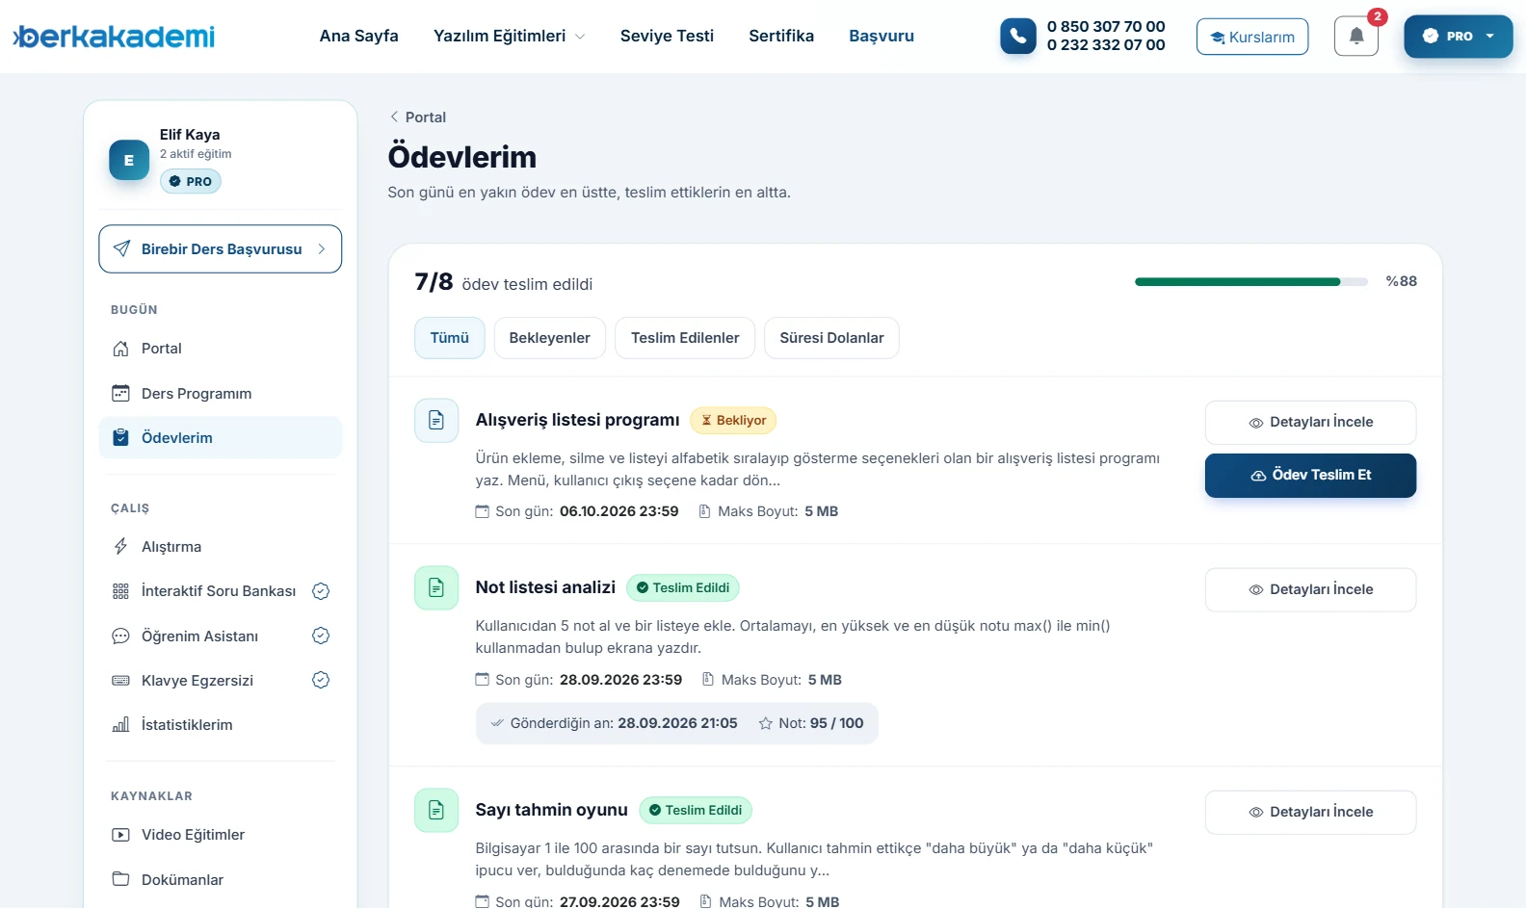Viewport: 1526px width, 909px height.
Task: Click the Bekliyor status badge
Action: tap(733, 421)
